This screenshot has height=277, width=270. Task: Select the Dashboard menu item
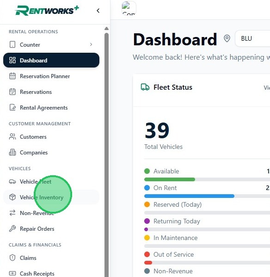(51, 60)
